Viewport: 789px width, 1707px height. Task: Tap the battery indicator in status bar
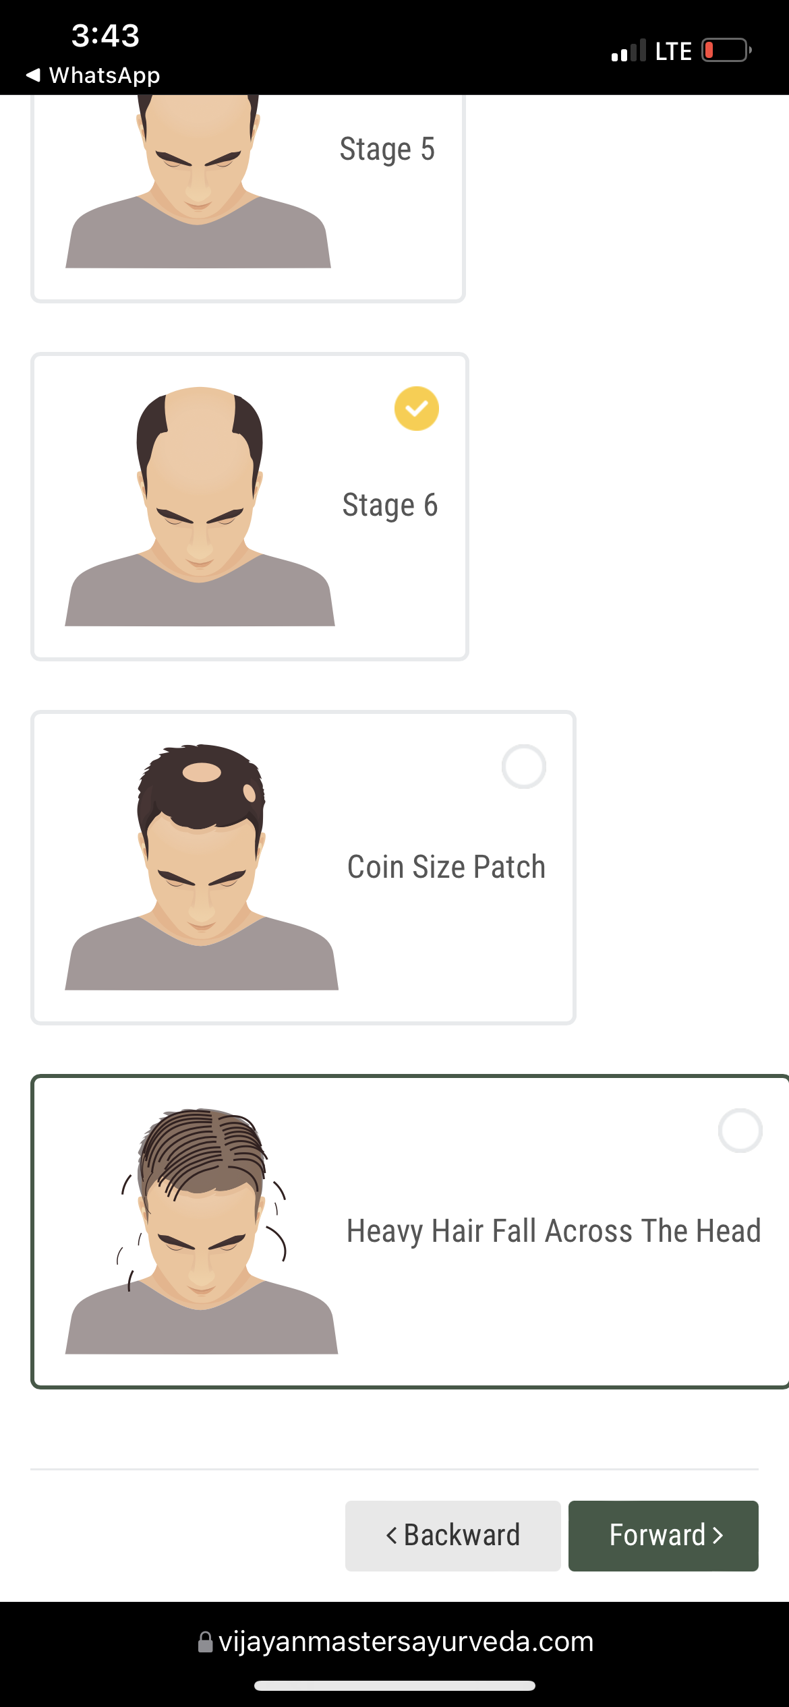tap(727, 51)
